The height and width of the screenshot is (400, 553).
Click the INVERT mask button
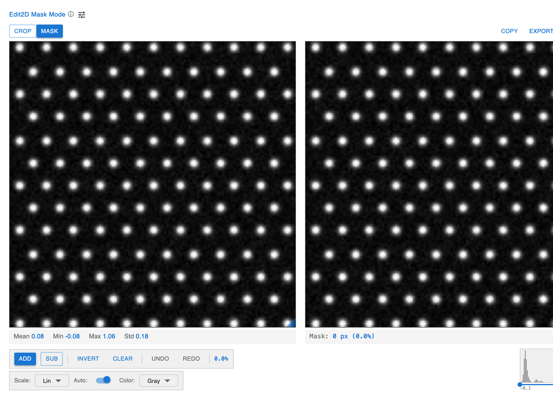(88, 359)
